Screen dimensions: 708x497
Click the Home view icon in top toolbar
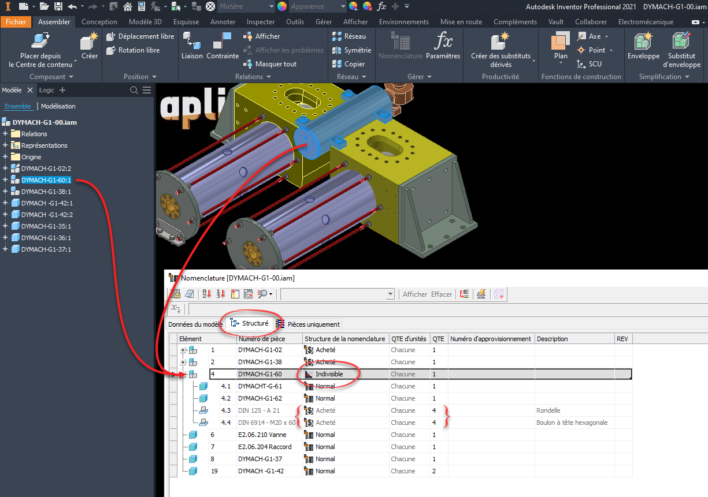point(127,6)
